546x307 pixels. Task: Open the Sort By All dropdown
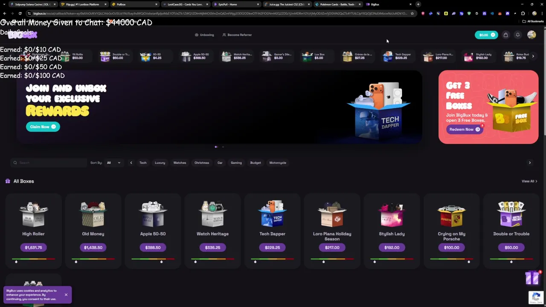click(x=113, y=163)
